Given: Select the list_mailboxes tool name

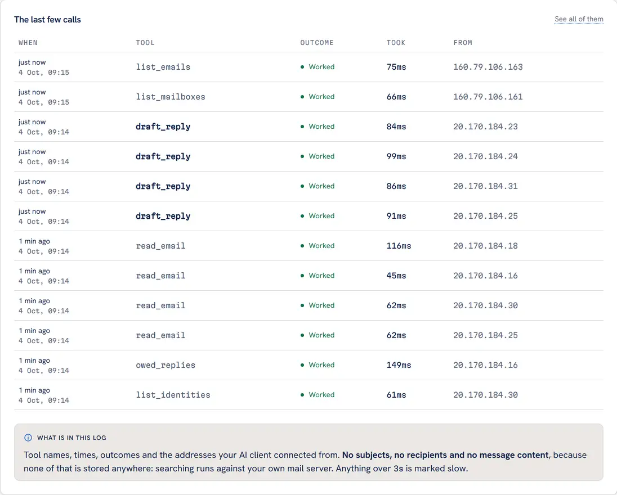Looking at the screenshot, I should (x=171, y=97).
